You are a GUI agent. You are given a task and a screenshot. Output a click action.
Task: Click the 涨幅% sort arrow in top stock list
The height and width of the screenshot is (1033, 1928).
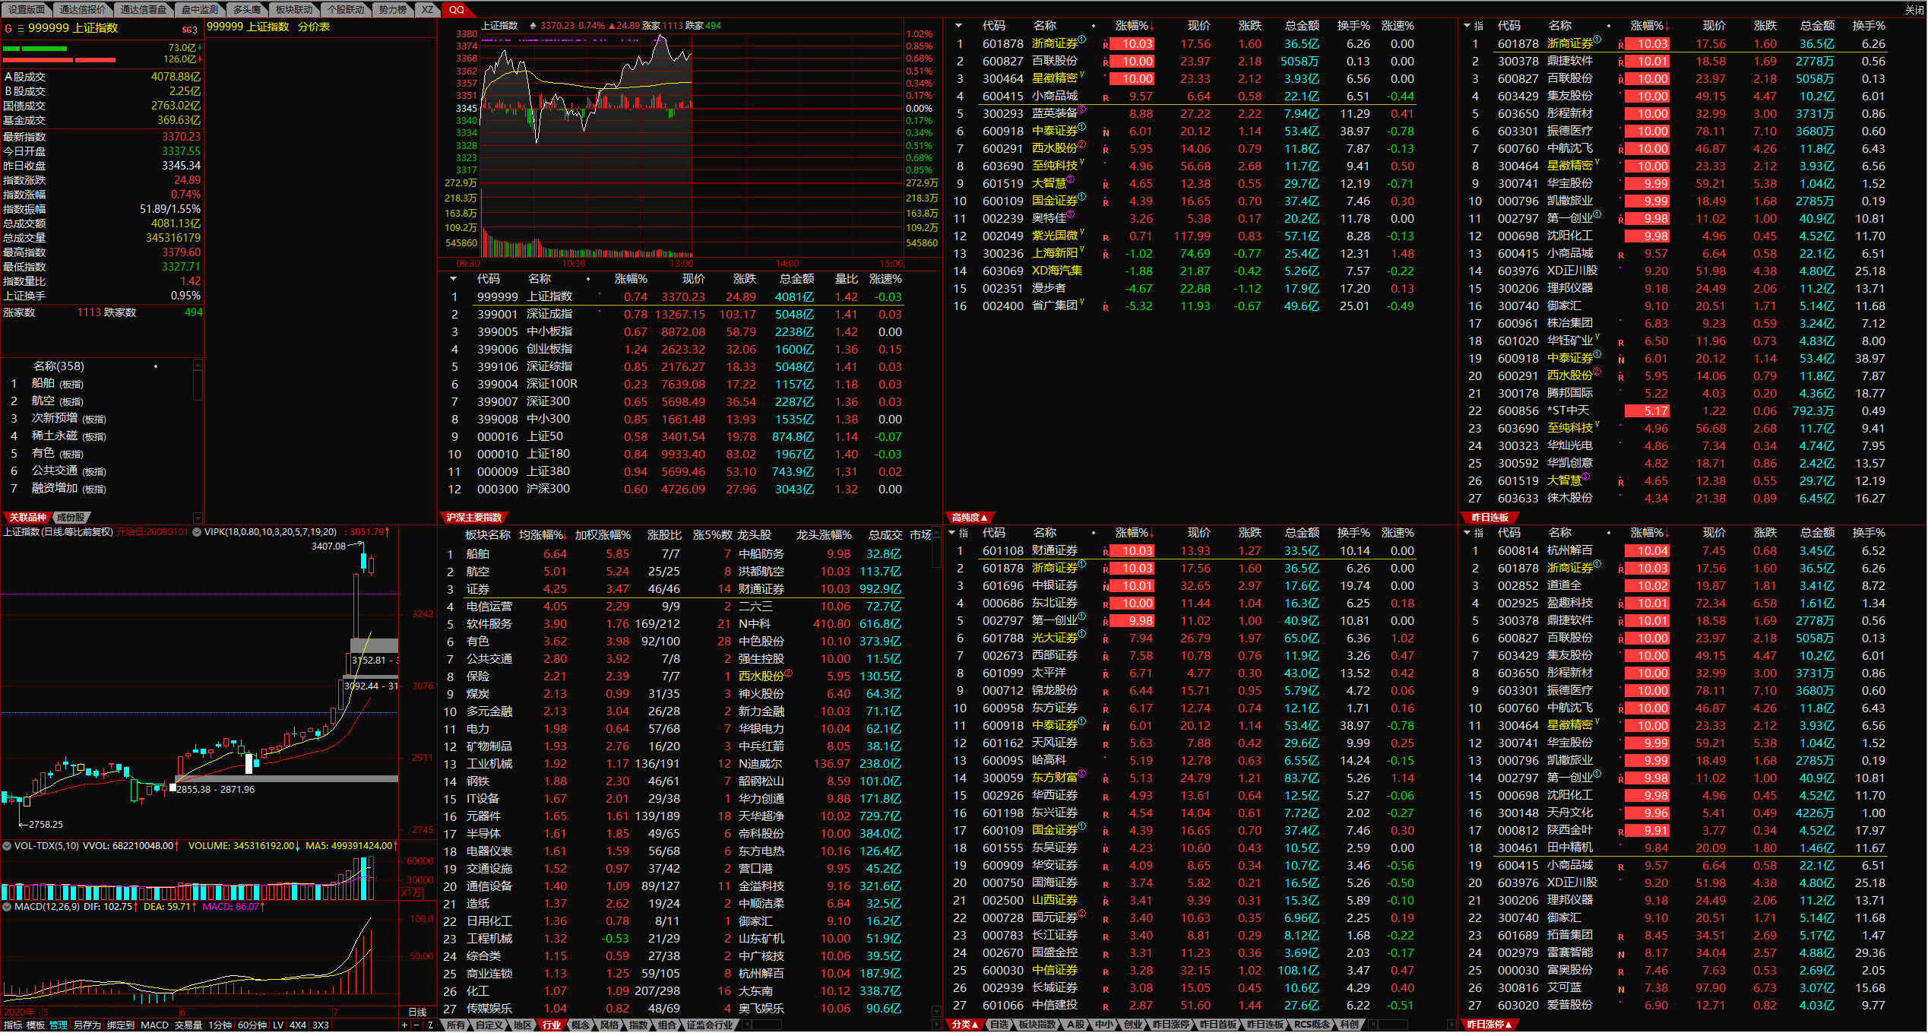[x=1152, y=27]
